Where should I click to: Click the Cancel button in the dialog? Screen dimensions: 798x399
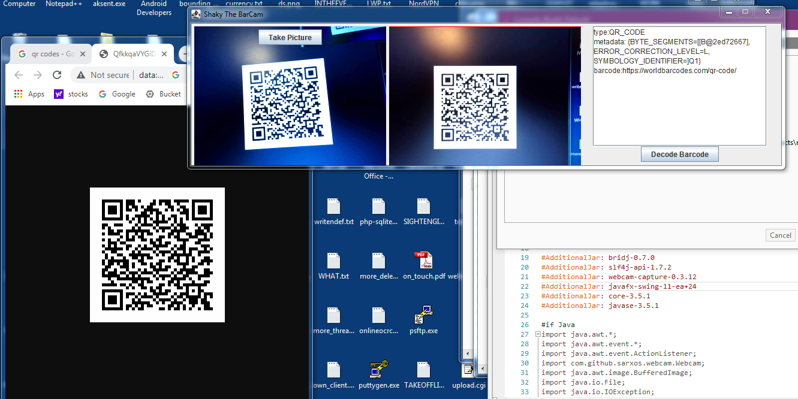780,235
